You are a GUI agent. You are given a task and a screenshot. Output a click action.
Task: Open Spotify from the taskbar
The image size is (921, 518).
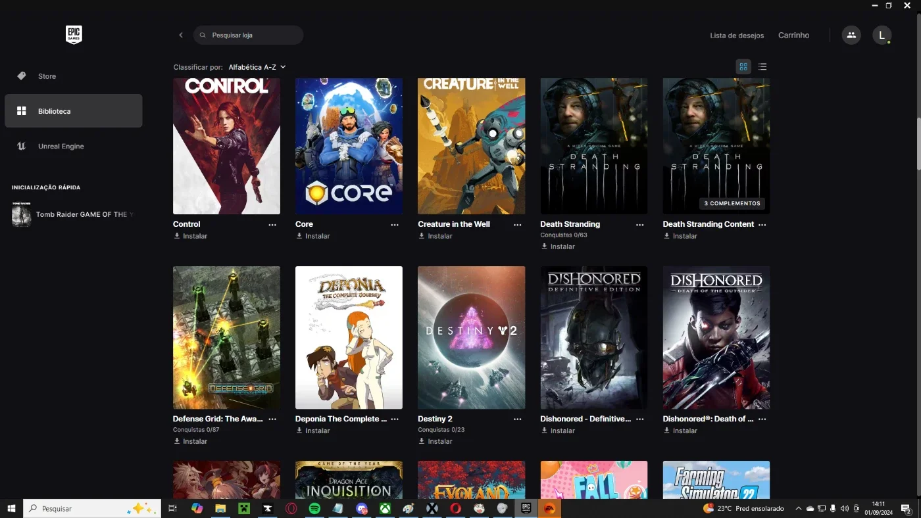(x=314, y=508)
